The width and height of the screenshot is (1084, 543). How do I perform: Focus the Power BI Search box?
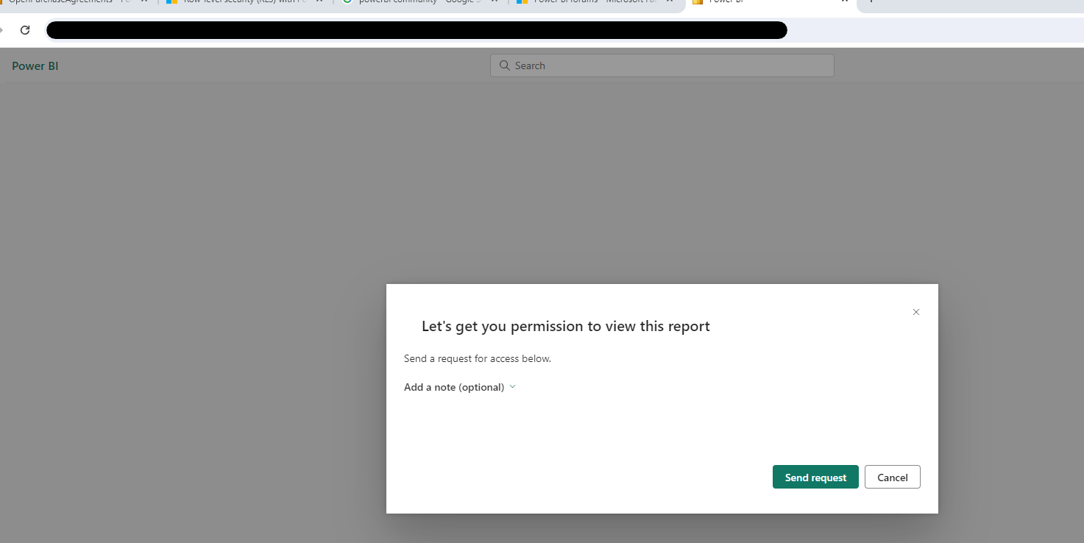(662, 65)
